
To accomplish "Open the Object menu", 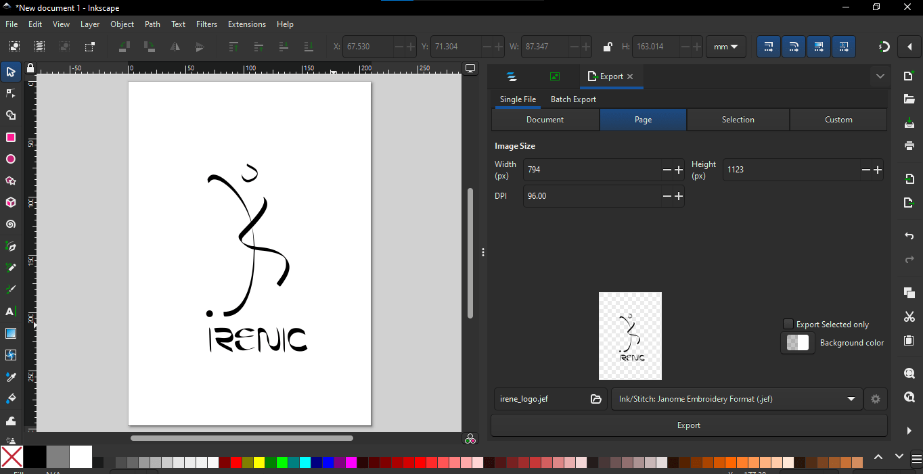I will (122, 24).
